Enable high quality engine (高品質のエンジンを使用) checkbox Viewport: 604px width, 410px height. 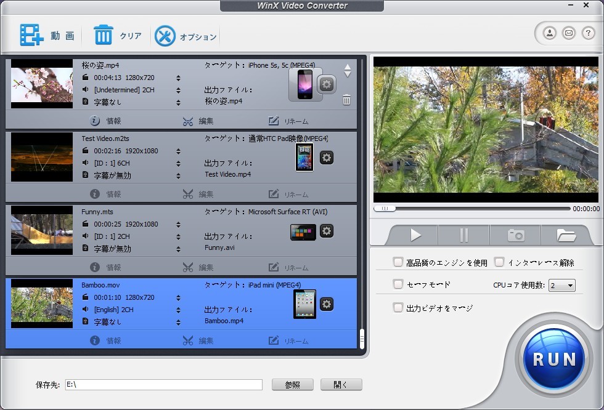coord(398,262)
